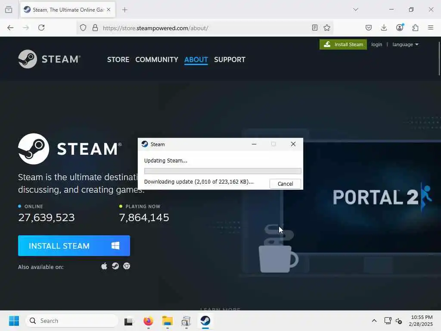This screenshot has width=441, height=331.
Task: Minimize the Steam updater dialog
Action: (x=254, y=144)
